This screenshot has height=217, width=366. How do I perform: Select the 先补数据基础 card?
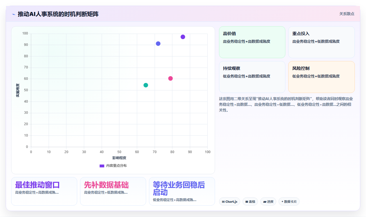[x=113, y=191]
